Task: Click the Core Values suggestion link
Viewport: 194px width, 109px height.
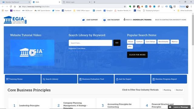Action: pyautogui.click(x=81, y=48)
